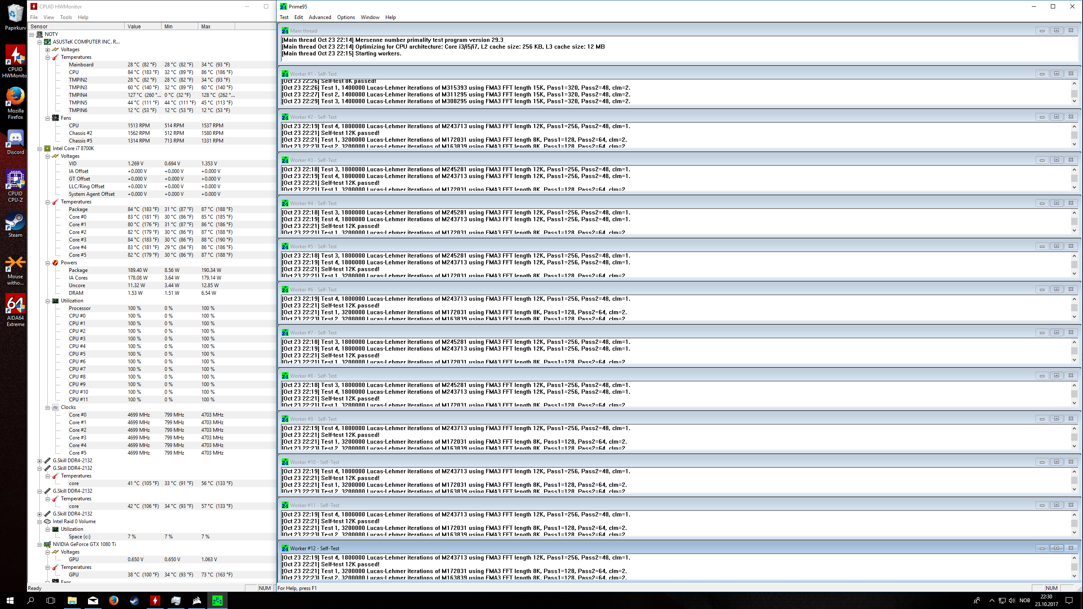Screen dimensions: 1083x609
Task: Click the Value column header
Action: pyautogui.click(x=143, y=26)
